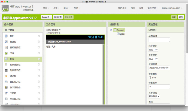The width and height of the screenshot is (188, 111).
Task: Open help for 对话框 component
Action: [39, 76]
